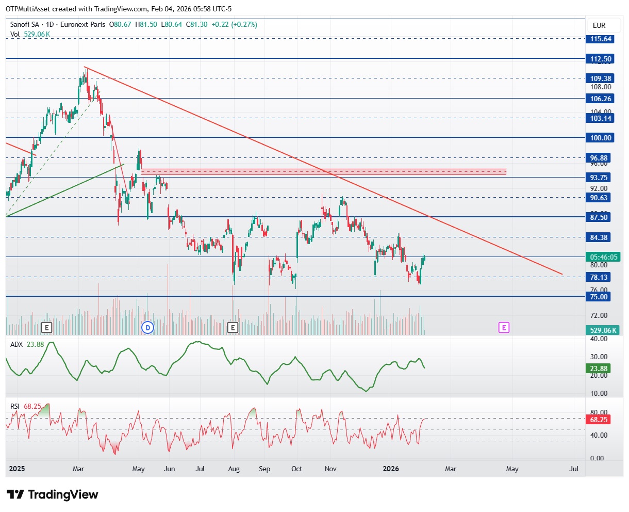The height and width of the screenshot is (512, 629).
Task: Select the 100.00 price level label
Action: pos(601,138)
